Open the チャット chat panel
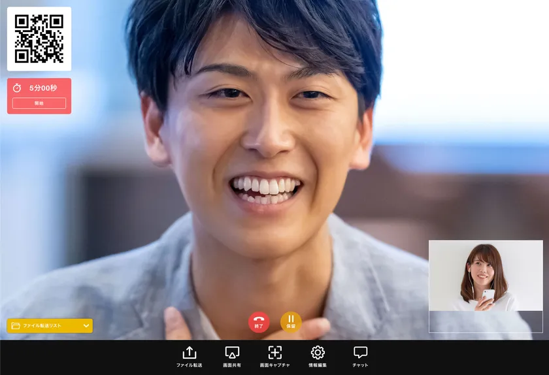549x375 pixels. (360, 357)
